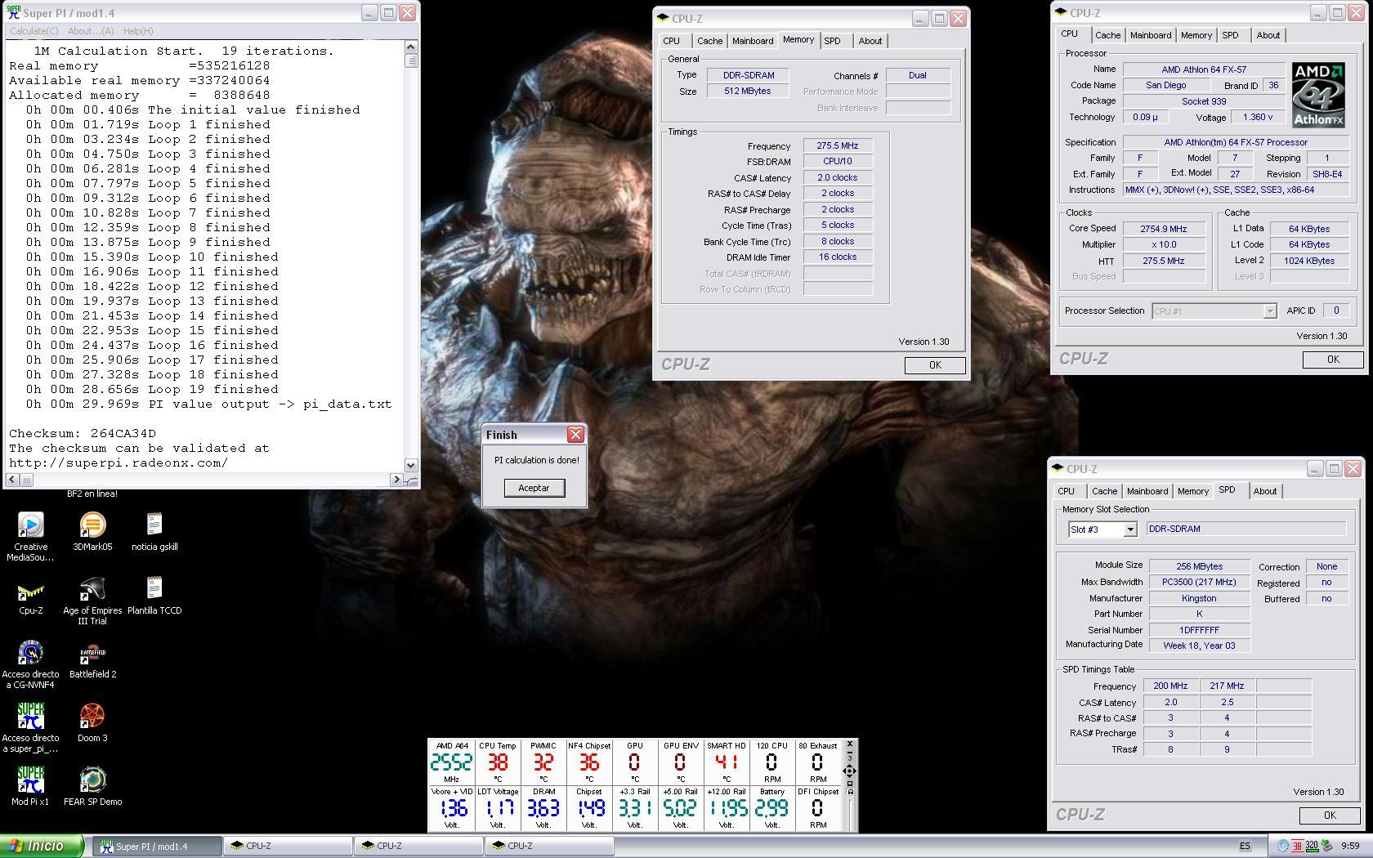Switch to Super PI / mod1.4 taskbar button

(155, 847)
